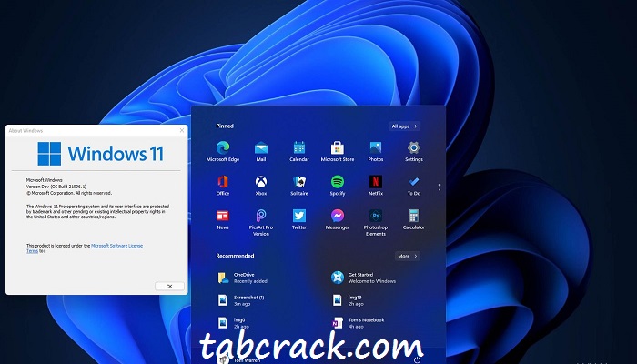Open Get Started welcome item

coord(364,278)
